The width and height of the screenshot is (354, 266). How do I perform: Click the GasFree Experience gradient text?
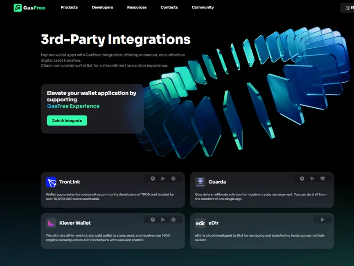tap(73, 106)
